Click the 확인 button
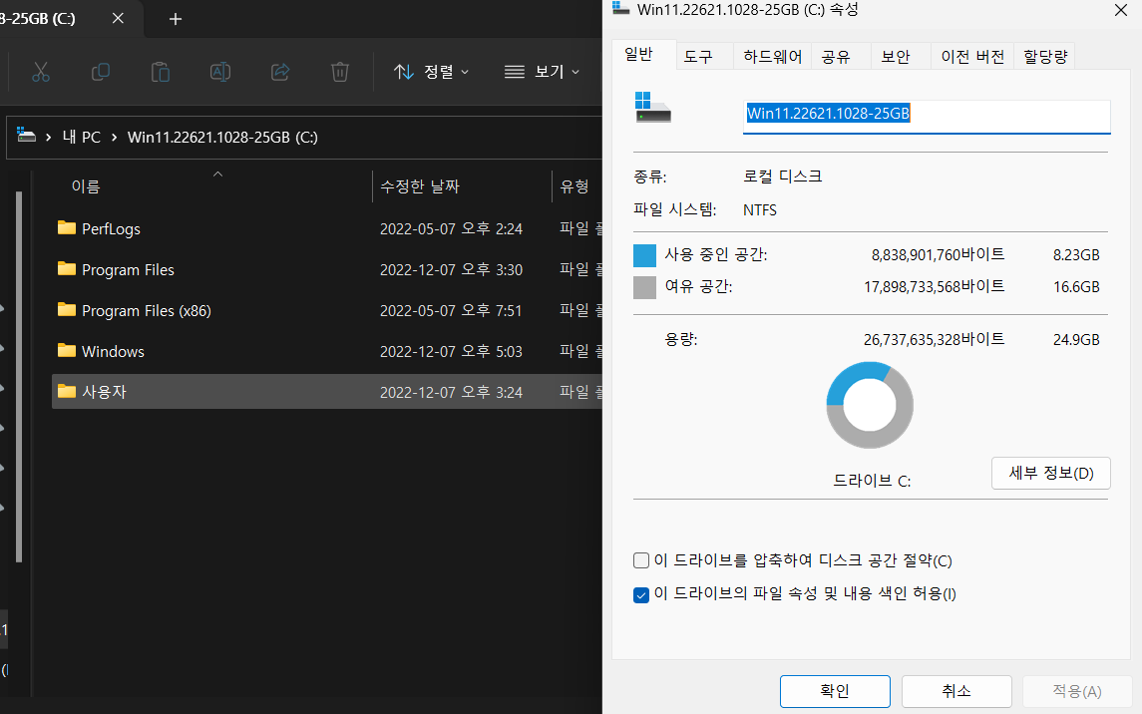 [835, 691]
